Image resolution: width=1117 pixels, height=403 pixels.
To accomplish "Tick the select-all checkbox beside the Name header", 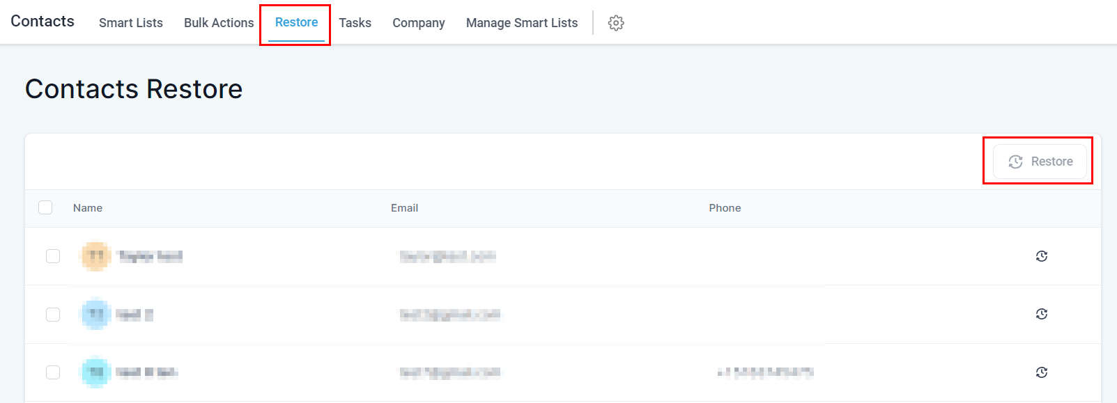I will point(45,207).
